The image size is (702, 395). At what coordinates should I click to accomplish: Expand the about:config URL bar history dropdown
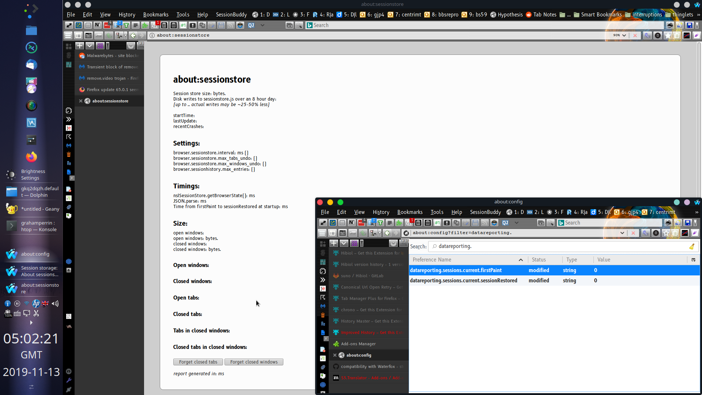point(622,233)
